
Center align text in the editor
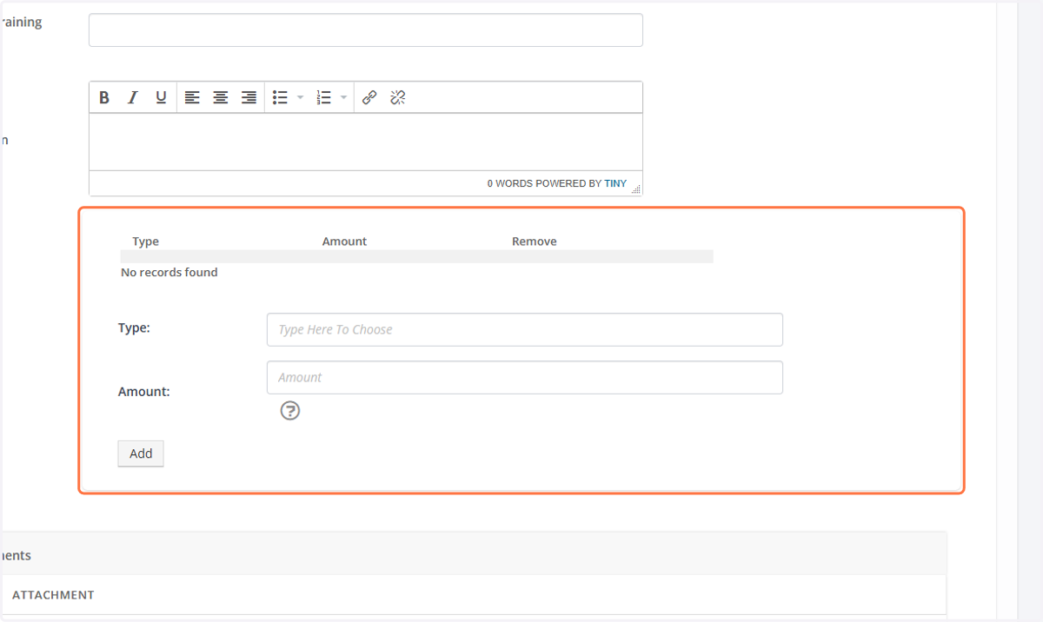coord(221,97)
